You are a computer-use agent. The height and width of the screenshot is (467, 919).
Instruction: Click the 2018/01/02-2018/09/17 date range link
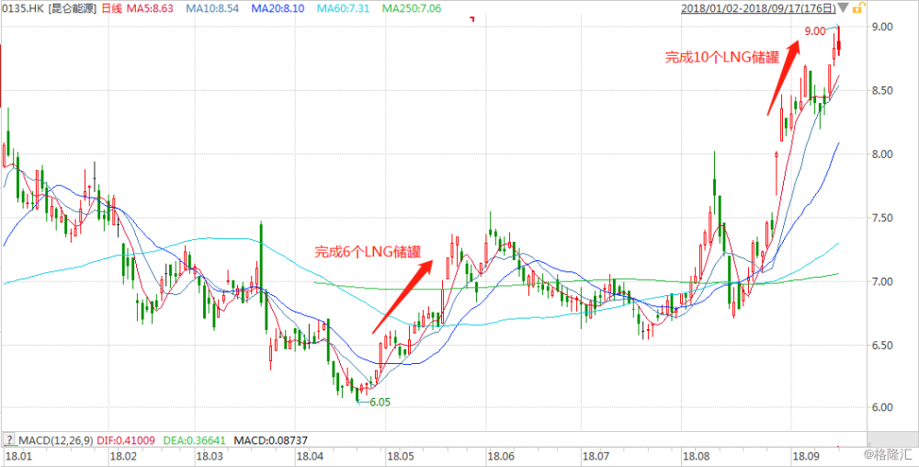[758, 8]
